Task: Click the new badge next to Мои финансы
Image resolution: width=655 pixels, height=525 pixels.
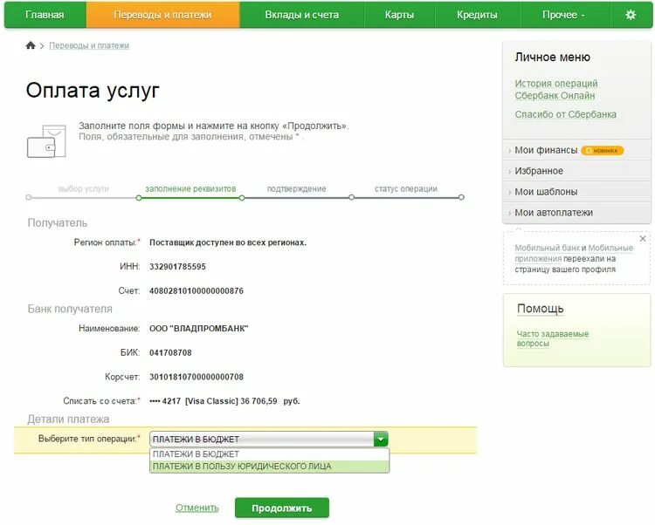Action: point(602,151)
